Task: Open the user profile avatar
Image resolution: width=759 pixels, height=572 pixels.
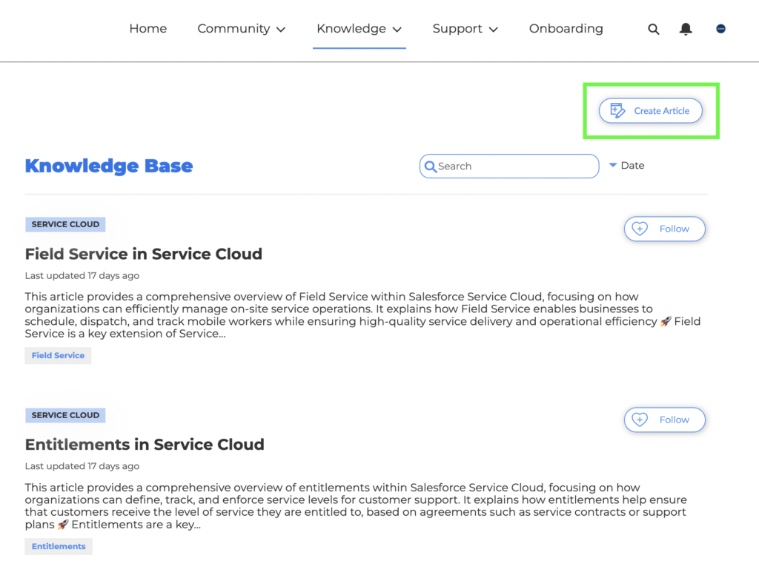Action: click(720, 29)
